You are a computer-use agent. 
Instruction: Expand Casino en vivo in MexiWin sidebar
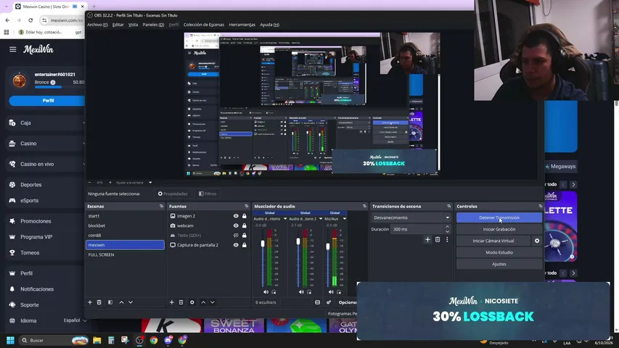click(x=46, y=164)
